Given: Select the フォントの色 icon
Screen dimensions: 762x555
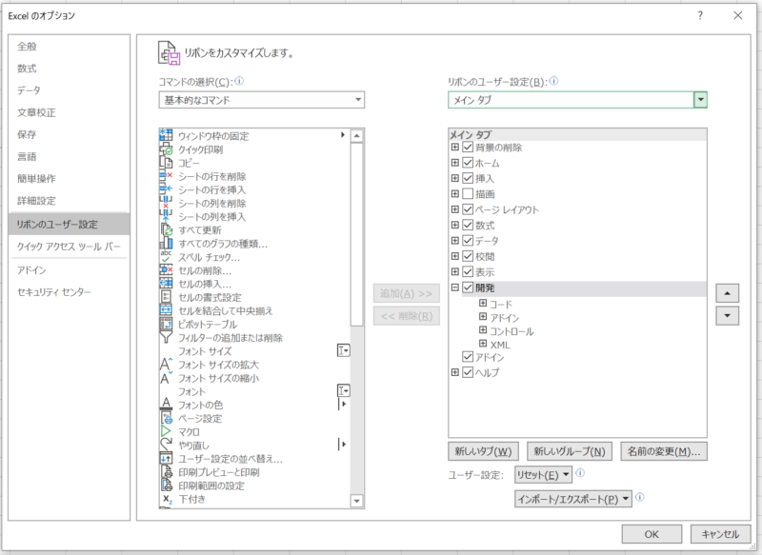Looking at the screenshot, I should click(166, 405).
